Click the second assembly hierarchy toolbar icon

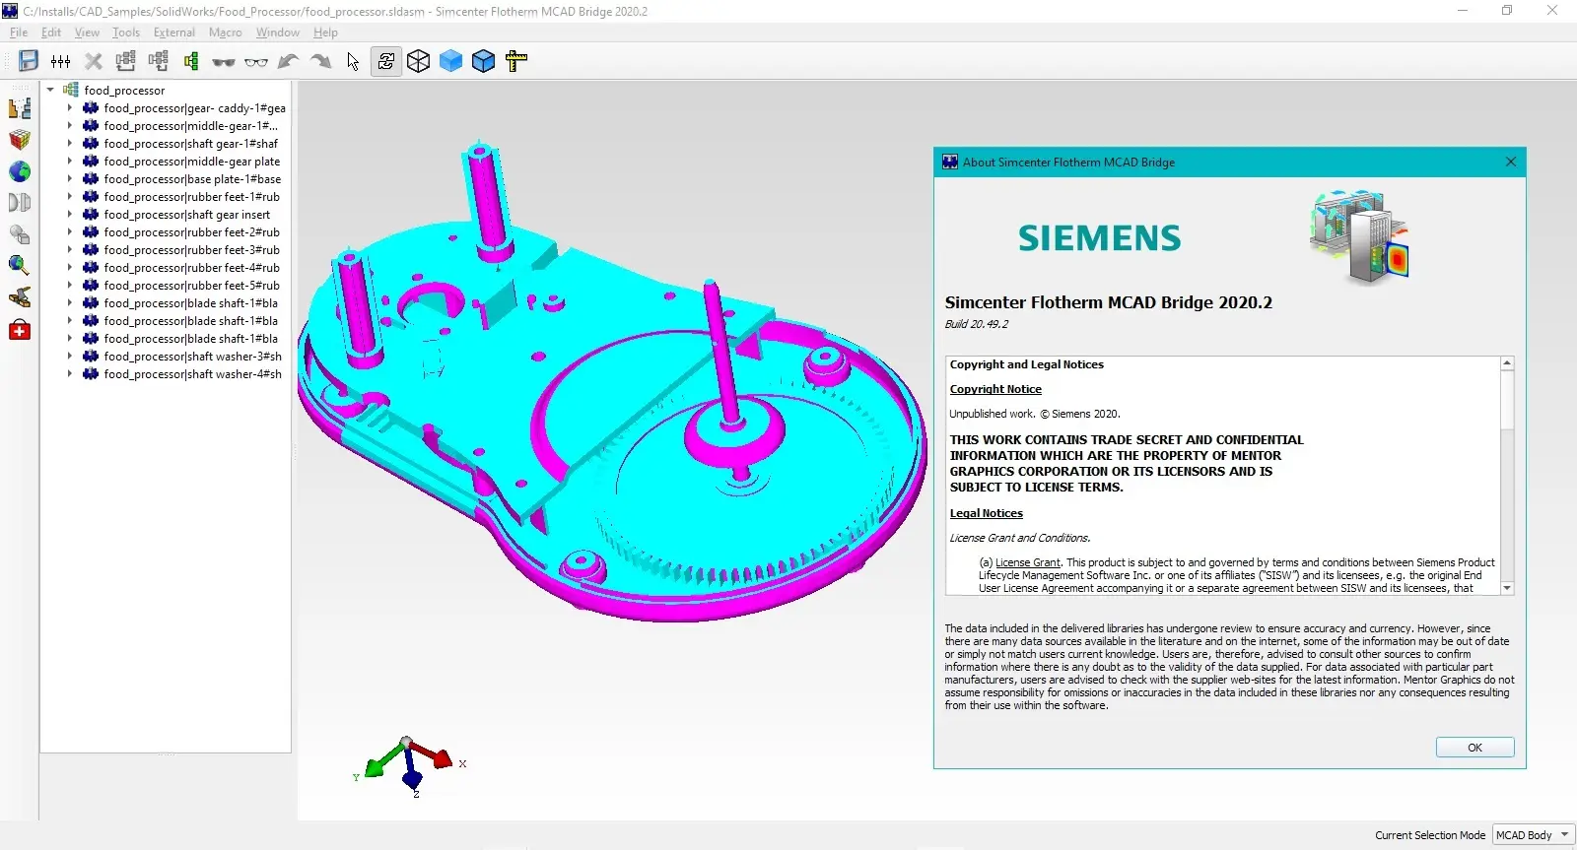tap(159, 61)
